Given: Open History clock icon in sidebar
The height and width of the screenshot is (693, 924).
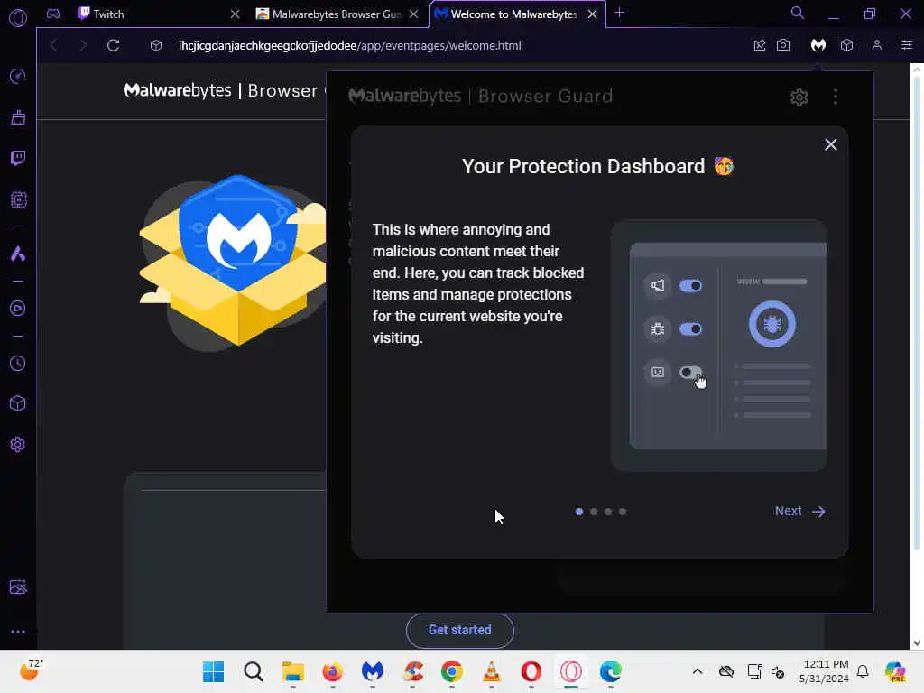Looking at the screenshot, I should coord(18,363).
